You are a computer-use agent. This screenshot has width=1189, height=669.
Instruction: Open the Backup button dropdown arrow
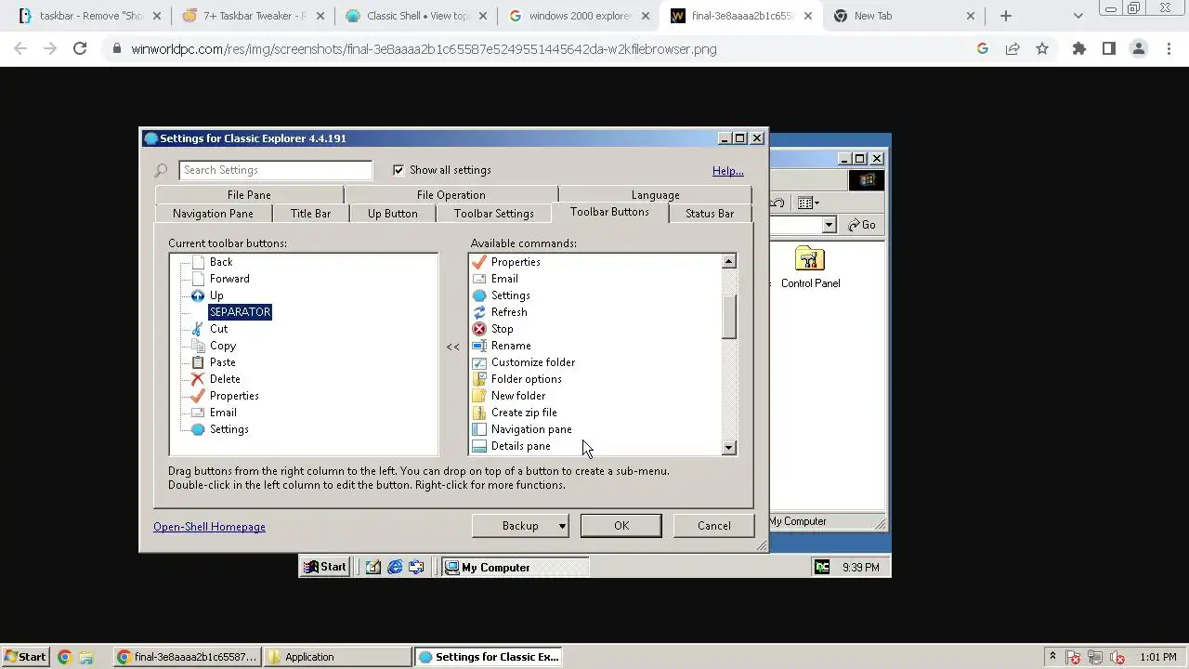[x=561, y=526]
